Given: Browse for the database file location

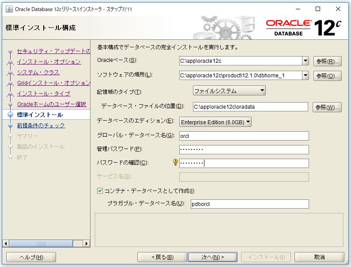Looking at the screenshot, I should click(x=327, y=107).
